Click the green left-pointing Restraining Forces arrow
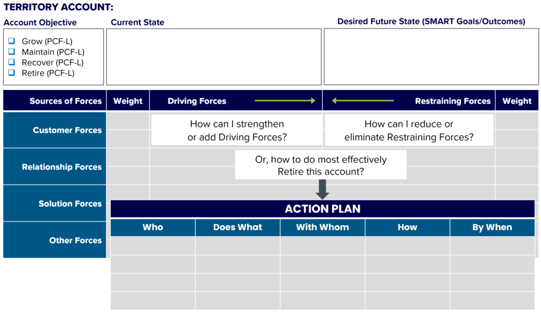 [362, 100]
